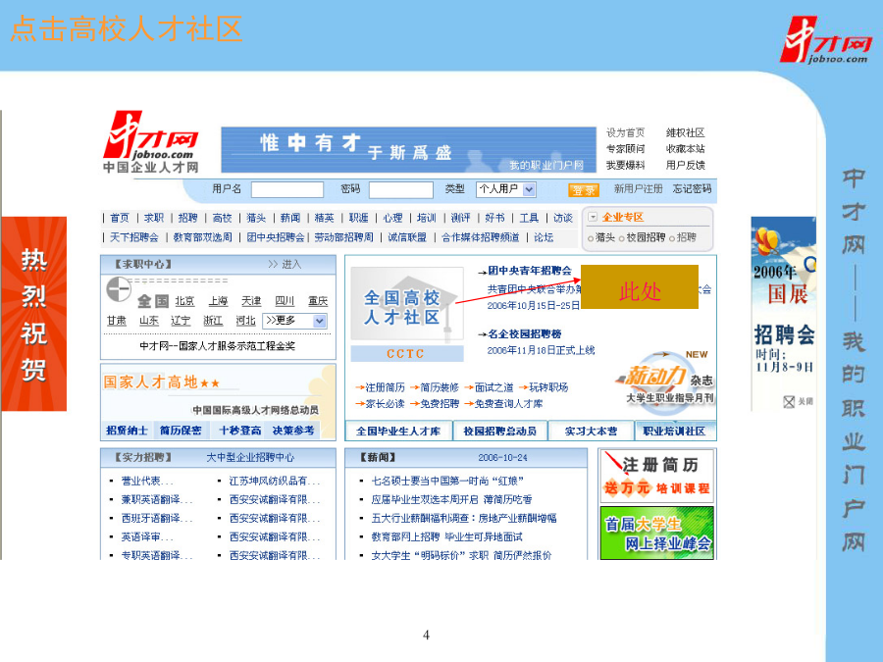Click the job100.com site logo above 中国企业人才网
The height and width of the screenshot is (662, 883).
[151, 135]
